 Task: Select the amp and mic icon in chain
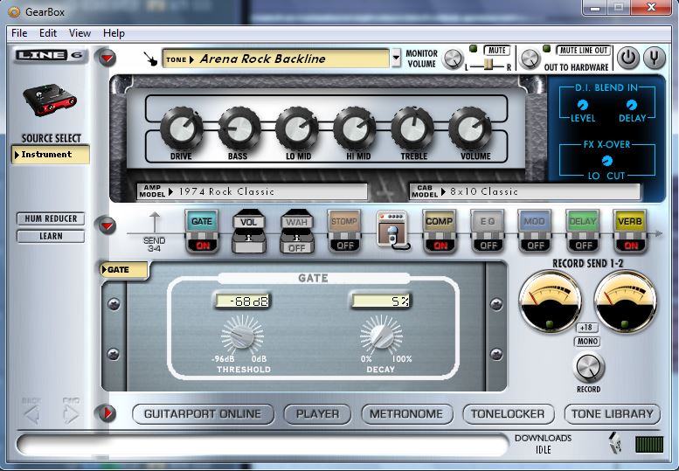(x=392, y=230)
